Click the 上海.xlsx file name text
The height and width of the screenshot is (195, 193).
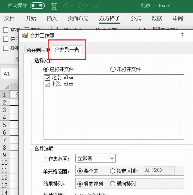[62, 84]
